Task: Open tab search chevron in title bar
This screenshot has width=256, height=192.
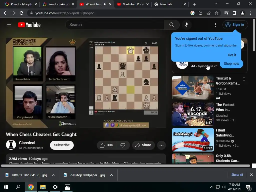Action: [x=216, y=3]
